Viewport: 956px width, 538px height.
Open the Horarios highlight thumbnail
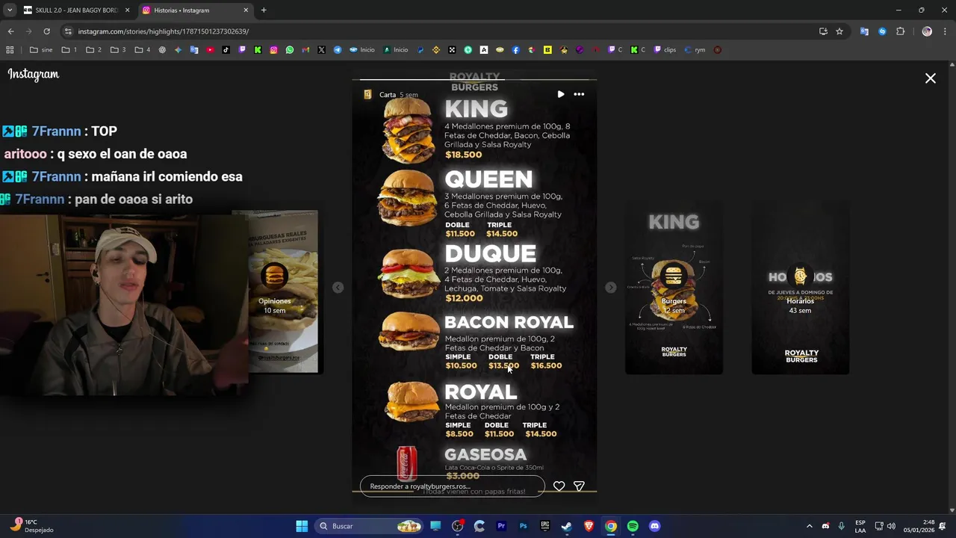(800, 288)
